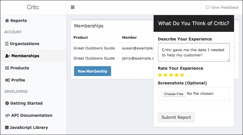The width and height of the screenshot is (243, 135).
Task: Click into the Describe Your Experience textbox
Action: (x=194, y=52)
